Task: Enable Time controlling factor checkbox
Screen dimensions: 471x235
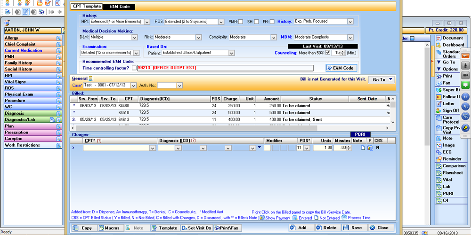Action: tap(134, 68)
